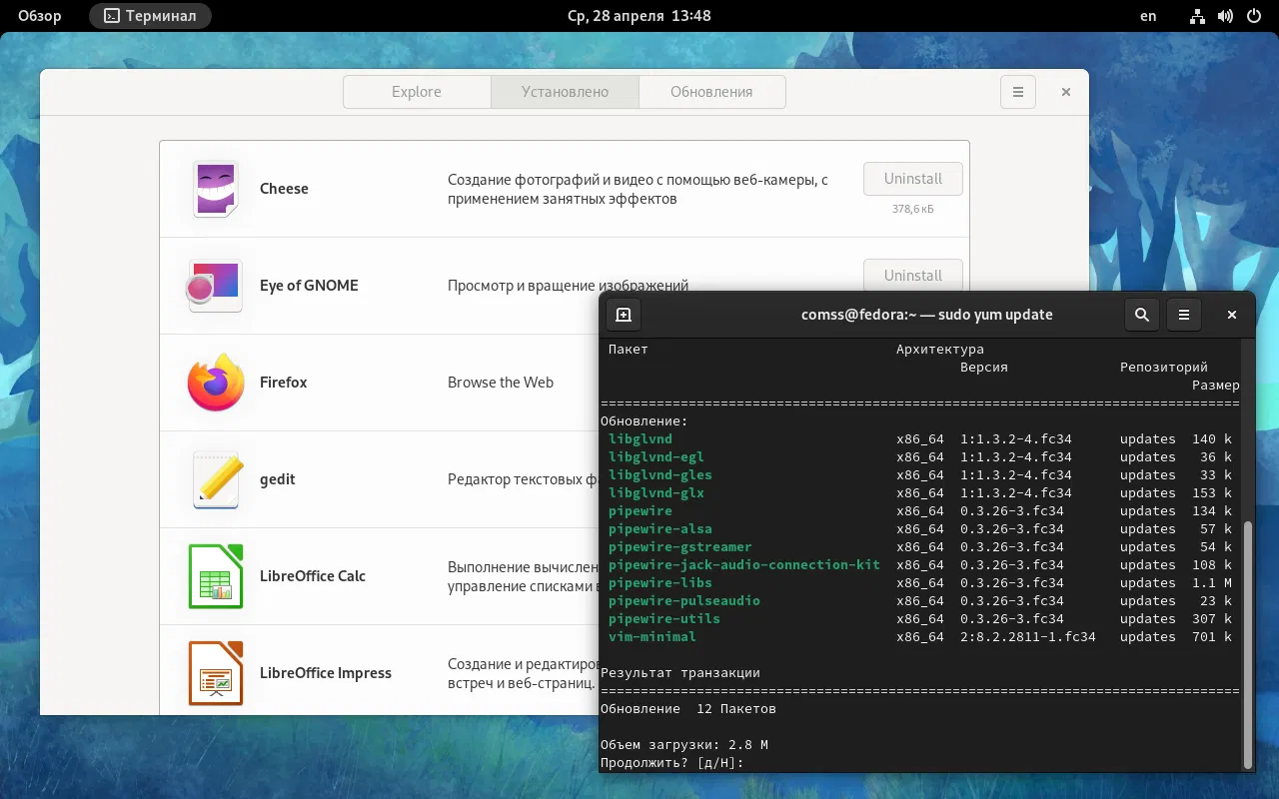Select the LibreOffice Impress presentation icon
1279x799 pixels.
(x=216, y=673)
